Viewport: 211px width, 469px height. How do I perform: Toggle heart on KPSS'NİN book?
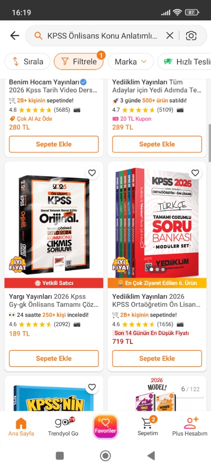92,387
